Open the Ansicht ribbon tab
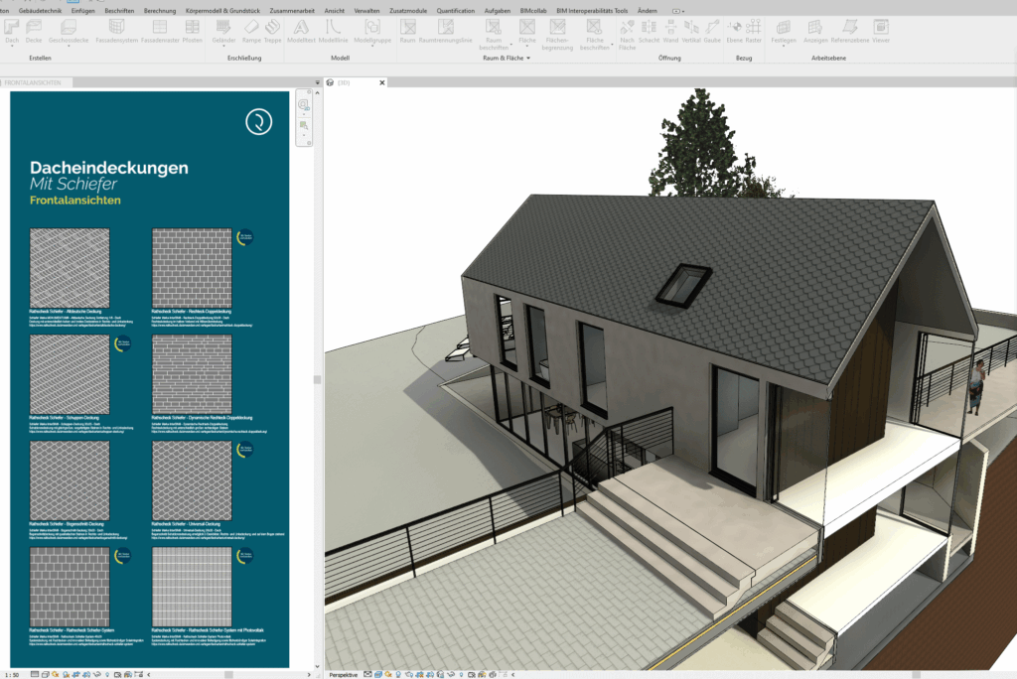Screen dimensions: 1017x679 tap(335, 10)
